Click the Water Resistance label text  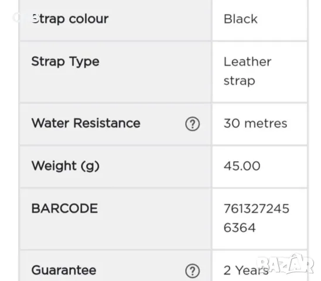coord(86,123)
